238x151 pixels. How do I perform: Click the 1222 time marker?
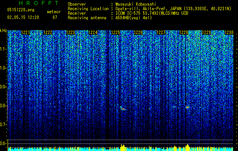(x=48, y=32)
